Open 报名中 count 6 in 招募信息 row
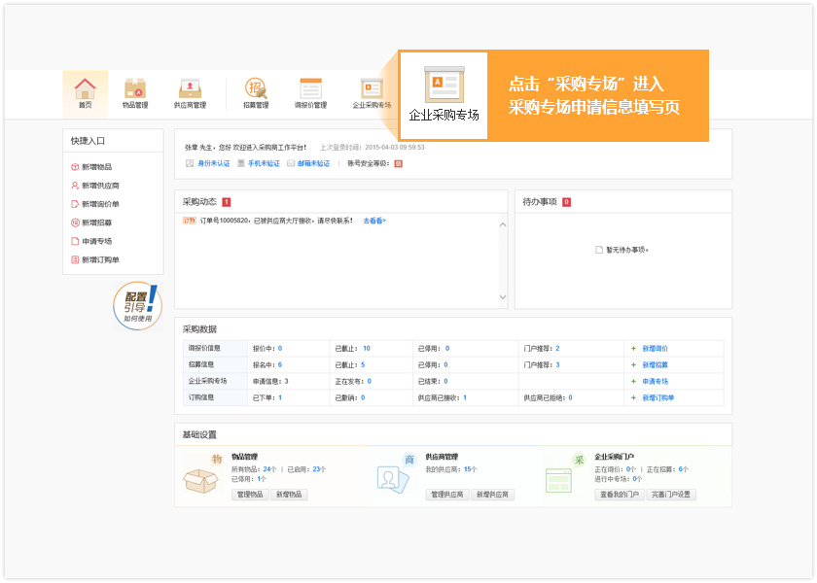 [280, 365]
